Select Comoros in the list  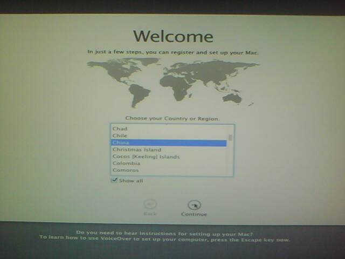tap(126, 171)
